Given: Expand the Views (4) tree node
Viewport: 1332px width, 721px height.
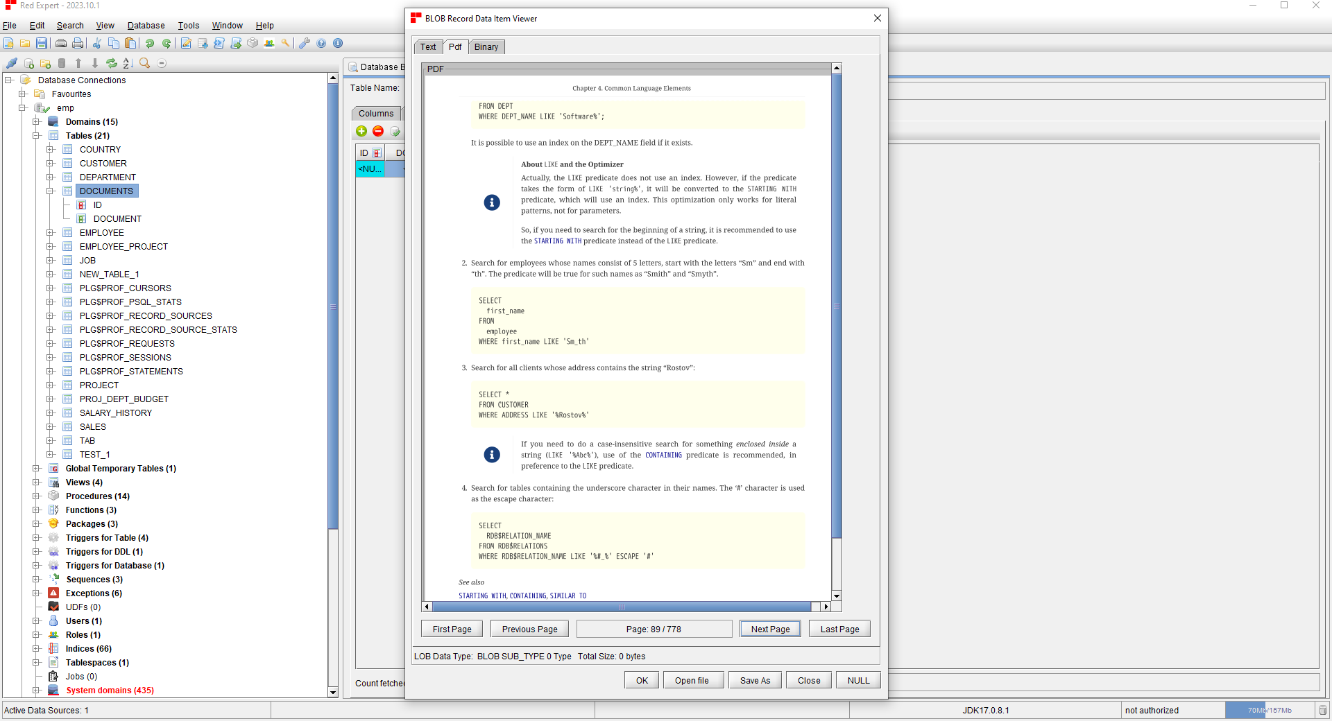Looking at the screenshot, I should point(36,483).
